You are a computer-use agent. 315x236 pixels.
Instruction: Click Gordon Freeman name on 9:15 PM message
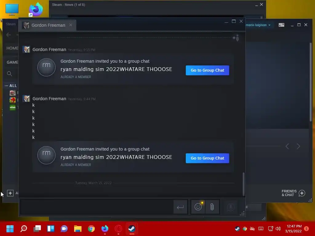click(49, 49)
